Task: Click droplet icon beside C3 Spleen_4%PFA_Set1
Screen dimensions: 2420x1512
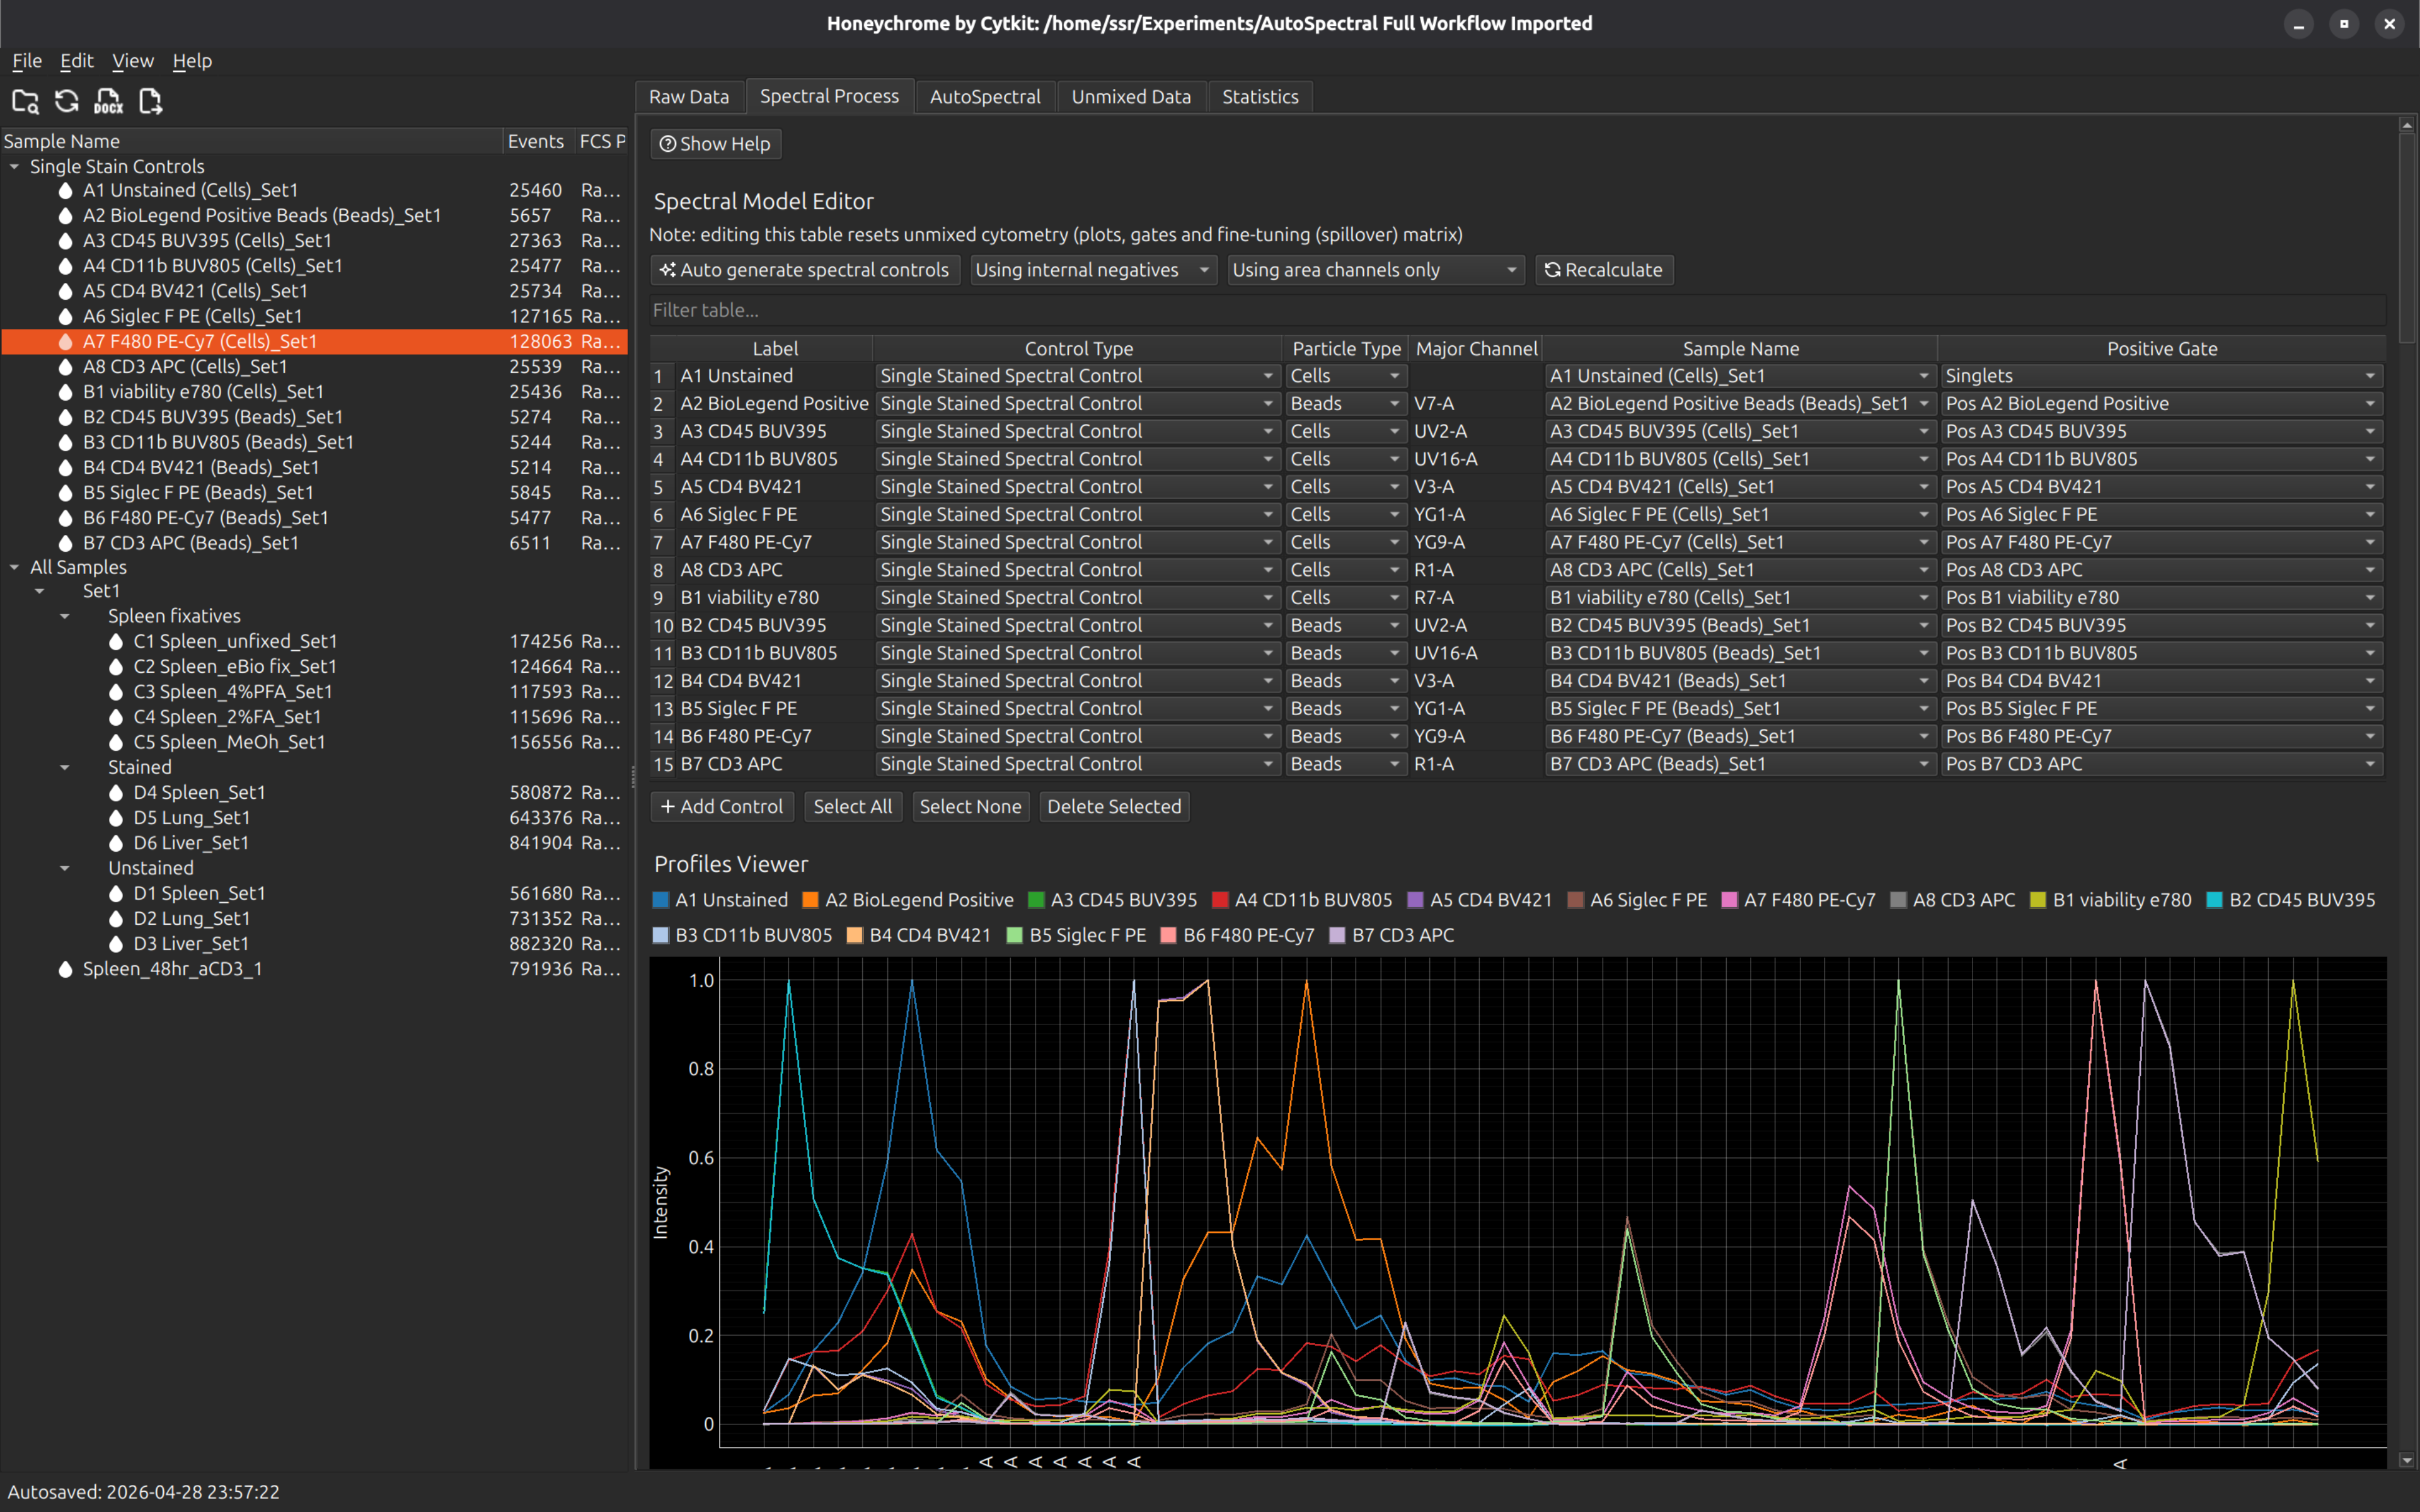Action: coord(116,691)
